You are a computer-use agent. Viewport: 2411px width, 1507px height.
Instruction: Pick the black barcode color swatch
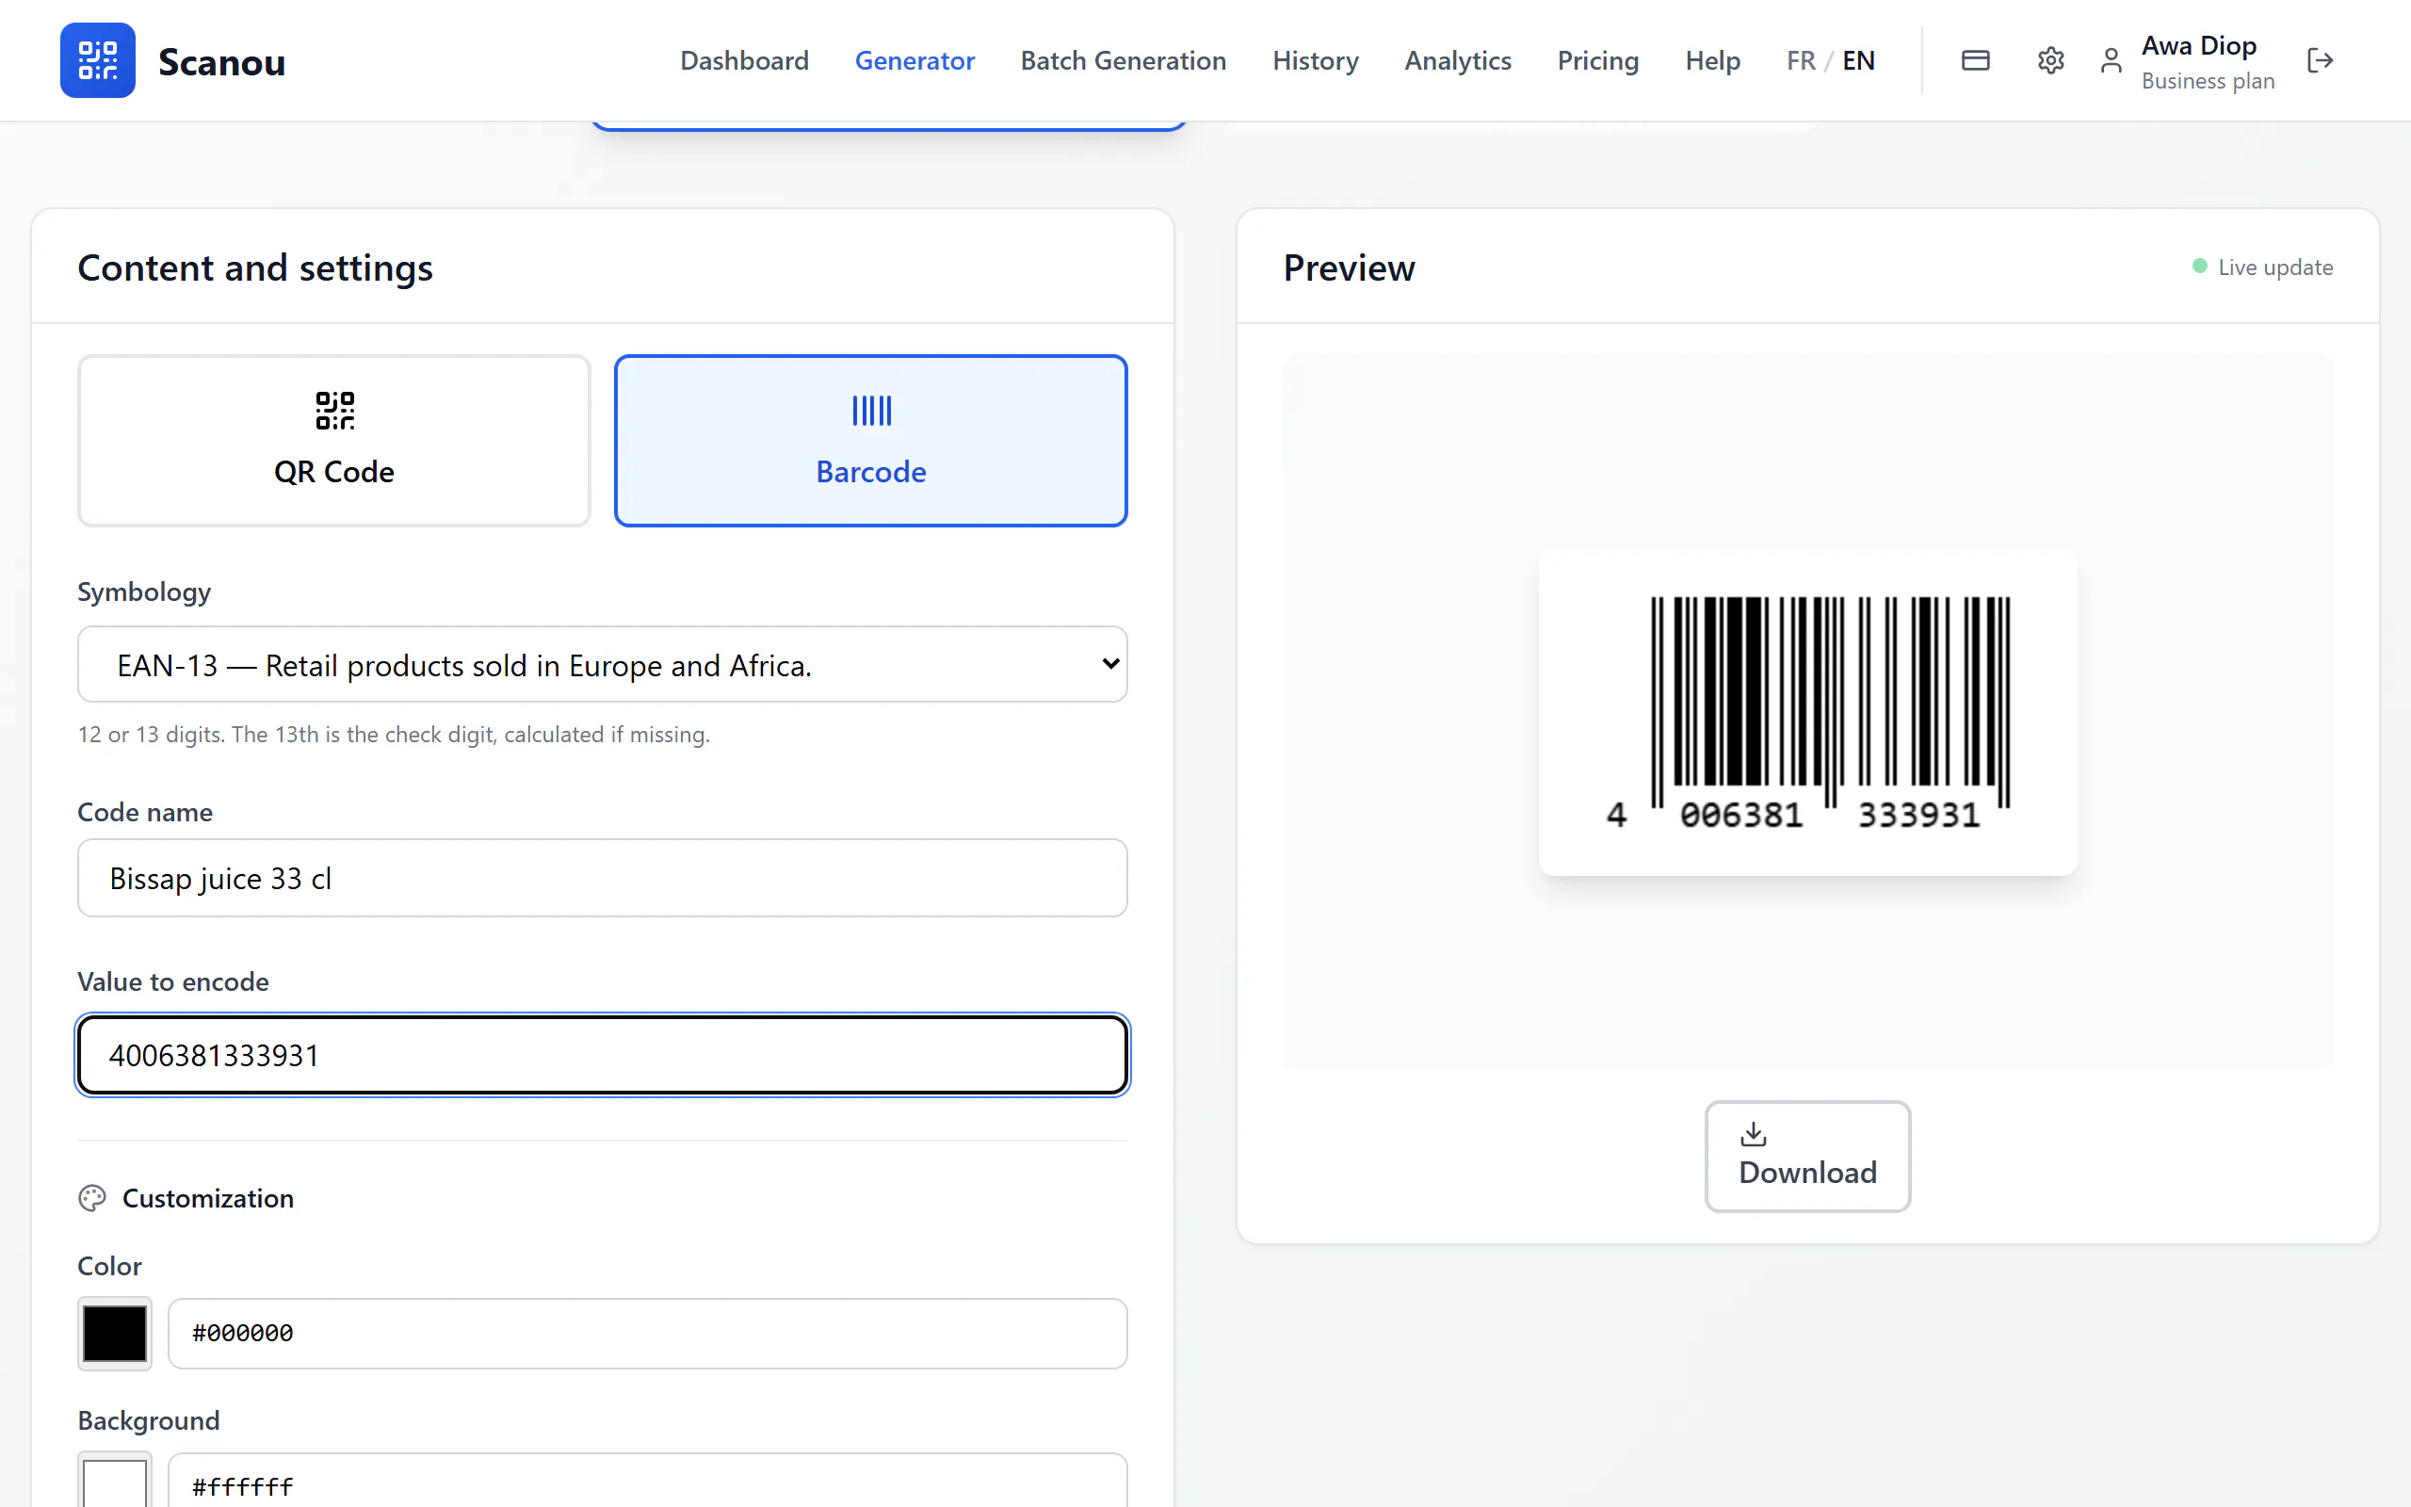click(x=115, y=1334)
